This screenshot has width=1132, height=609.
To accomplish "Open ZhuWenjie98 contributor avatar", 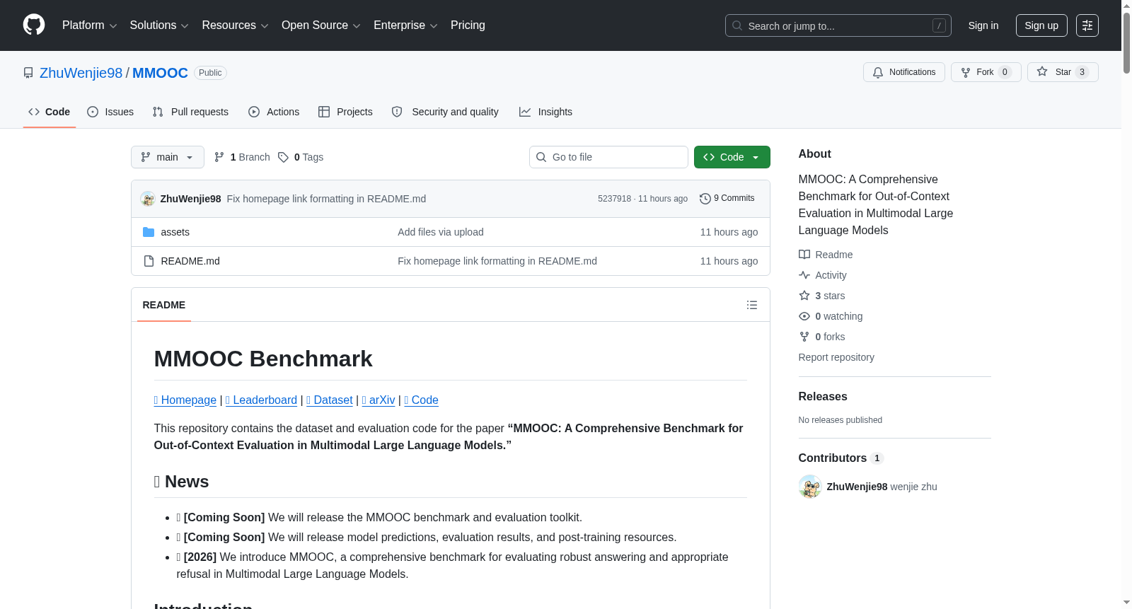I will click(x=809, y=487).
